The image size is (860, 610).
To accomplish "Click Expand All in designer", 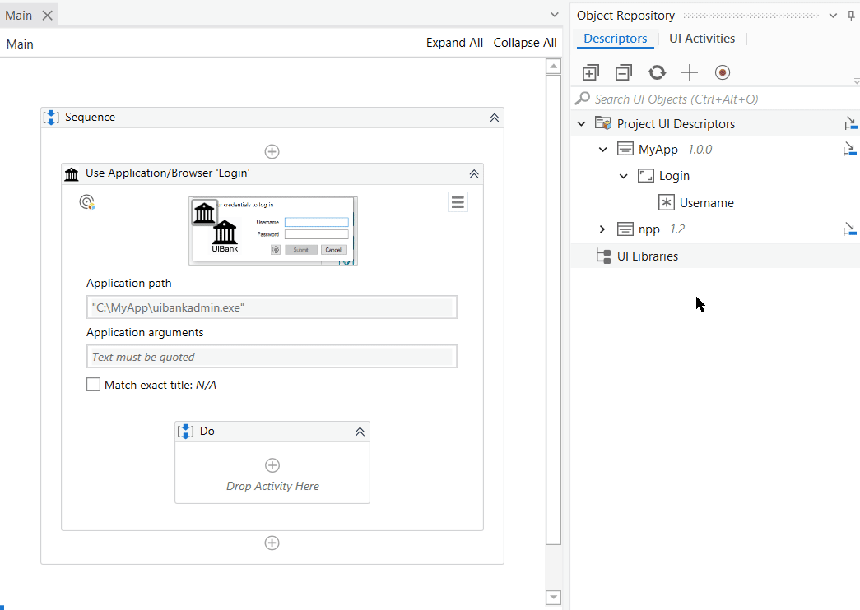I will click(454, 43).
